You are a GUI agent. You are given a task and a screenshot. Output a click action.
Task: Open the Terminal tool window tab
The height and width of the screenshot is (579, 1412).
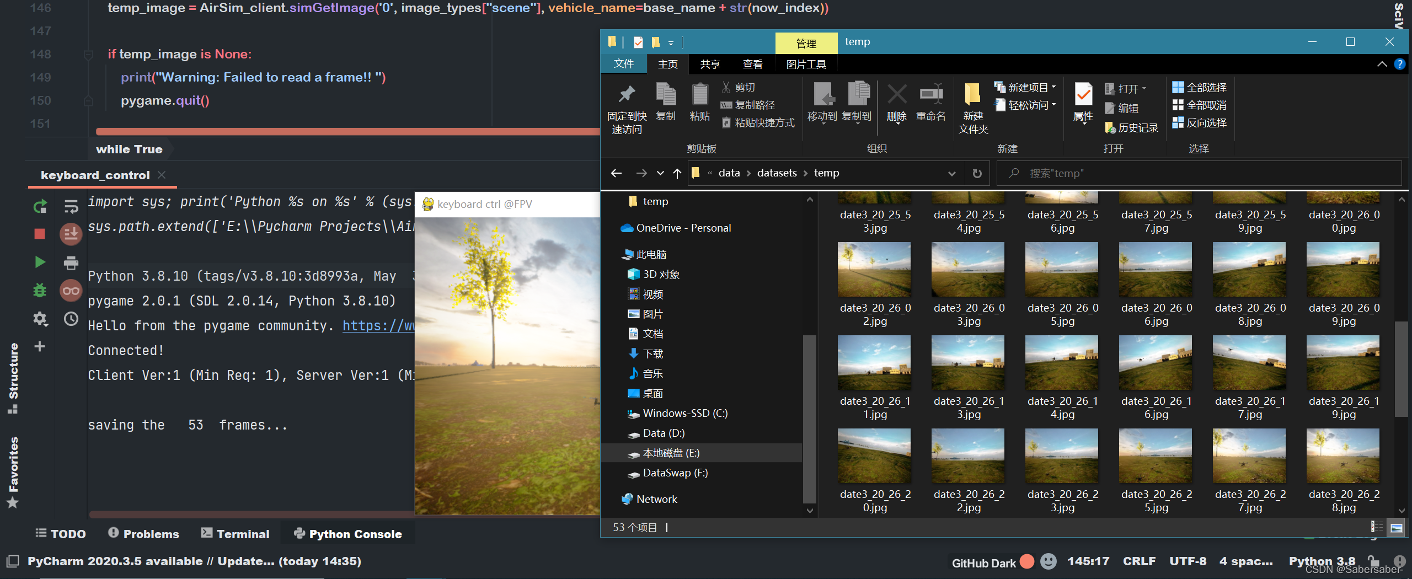coord(236,533)
